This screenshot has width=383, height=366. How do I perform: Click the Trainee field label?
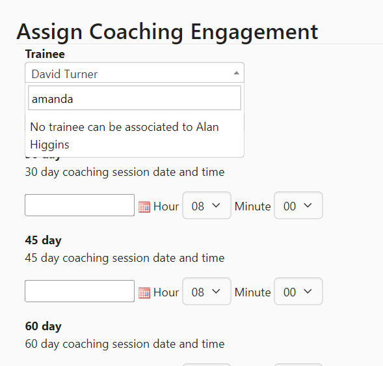pyautogui.click(x=45, y=54)
